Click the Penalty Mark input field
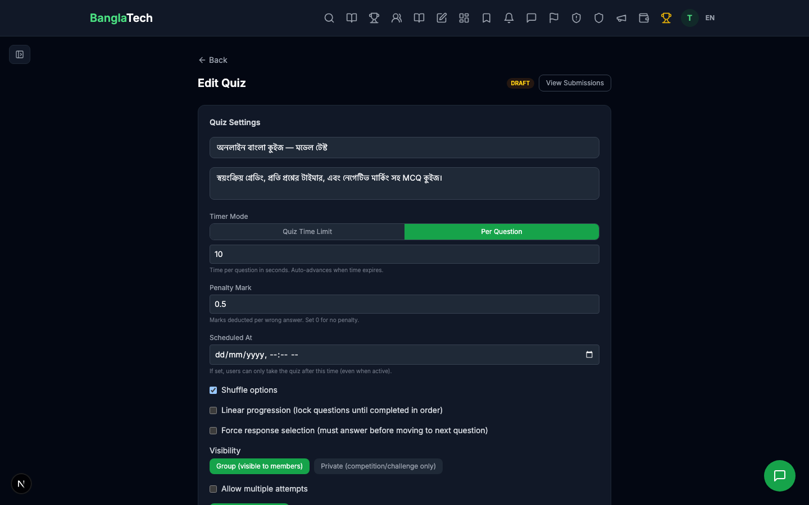809x505 pixels. (404, 304)
